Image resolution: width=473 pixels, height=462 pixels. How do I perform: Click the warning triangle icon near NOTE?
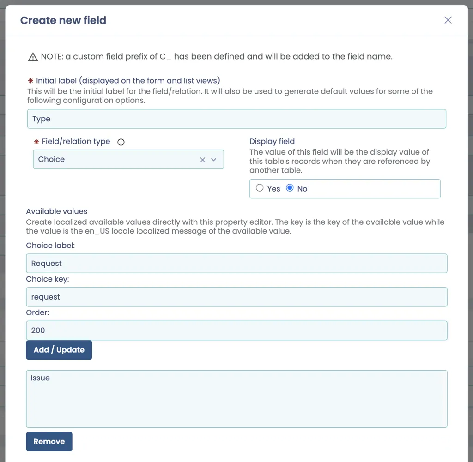[x=33, y=57]
